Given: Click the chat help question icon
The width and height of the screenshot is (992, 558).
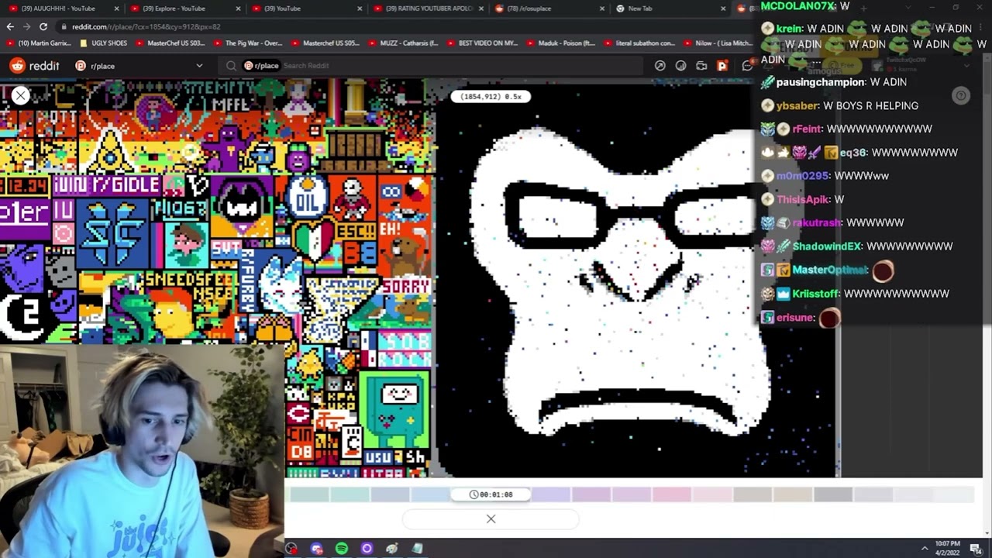Looking at the screenshot, I should [961, 95].
